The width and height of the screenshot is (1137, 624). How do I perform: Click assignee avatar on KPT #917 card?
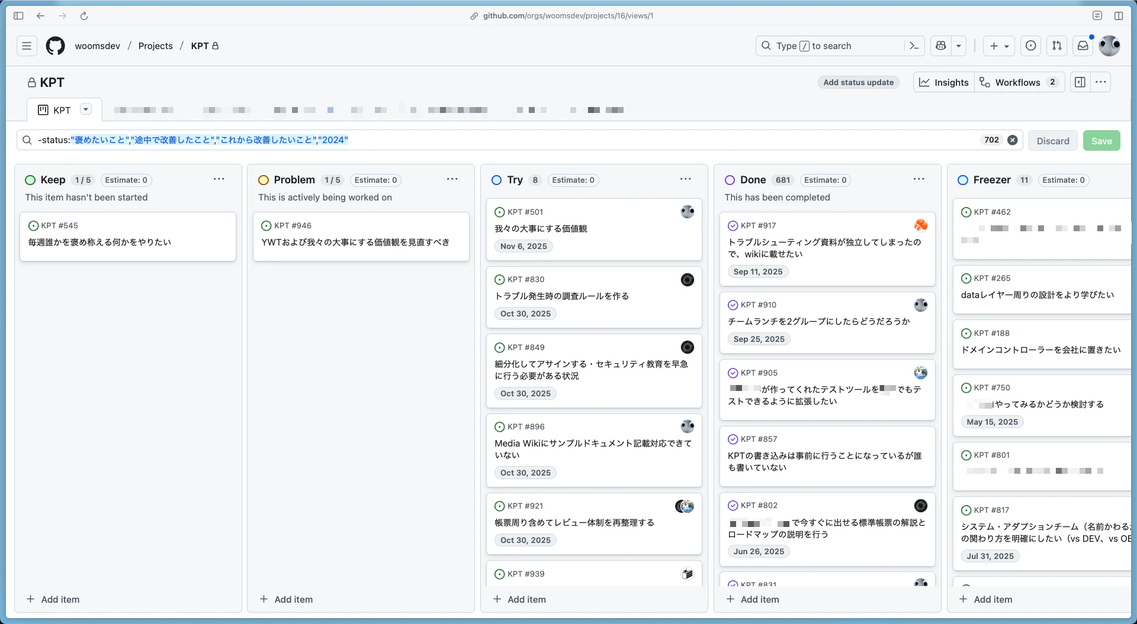coord(920,225)
